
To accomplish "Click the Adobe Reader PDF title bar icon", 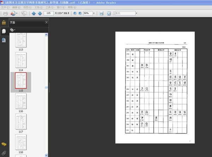I will pos(2,2).
